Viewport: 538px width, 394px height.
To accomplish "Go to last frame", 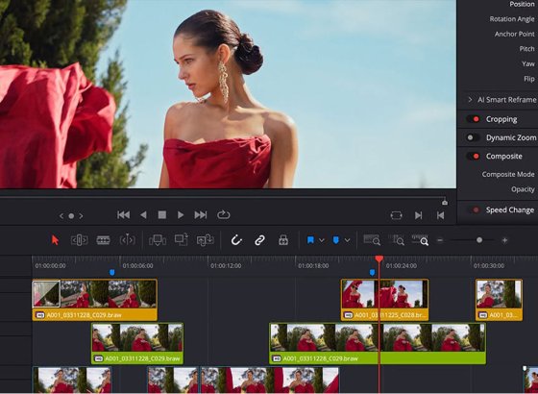I will click(201, 215).
